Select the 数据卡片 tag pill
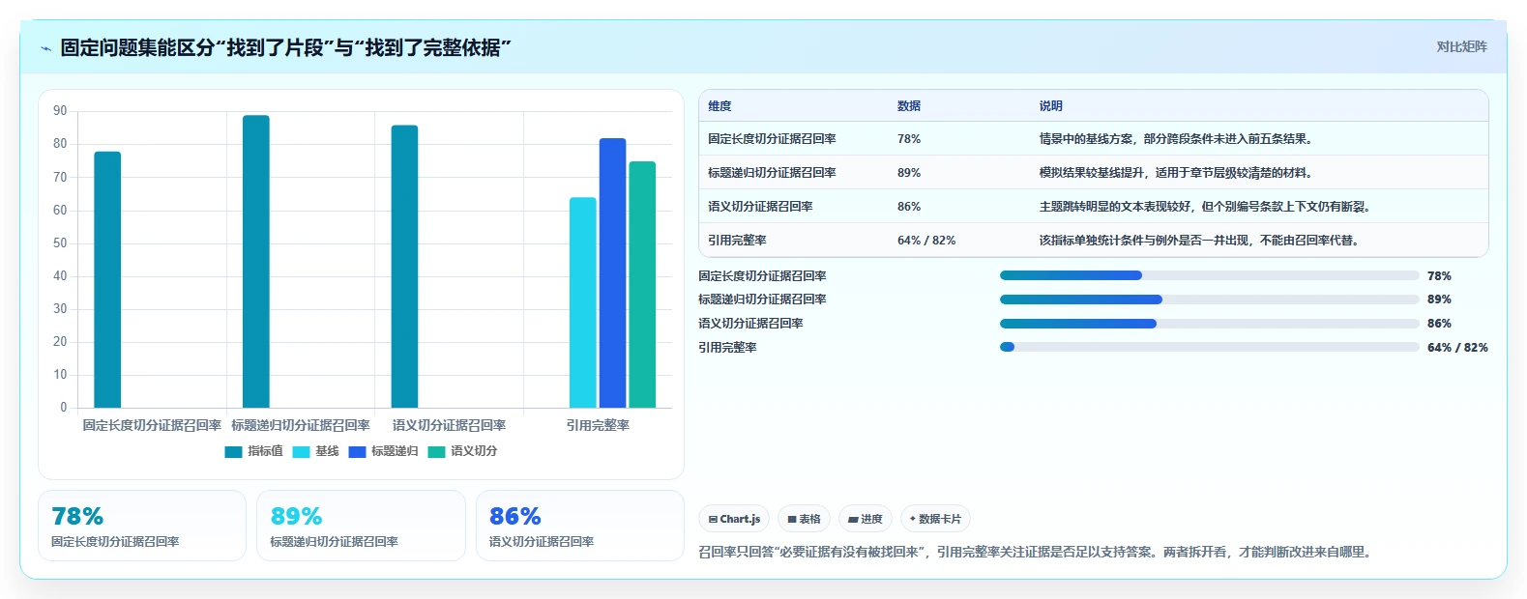Image resolution: width=1527 pixels, height=599 pixels. point(935,519)
